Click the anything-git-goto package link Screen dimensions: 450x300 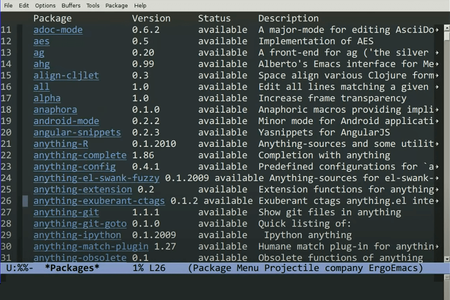point(80,224)
